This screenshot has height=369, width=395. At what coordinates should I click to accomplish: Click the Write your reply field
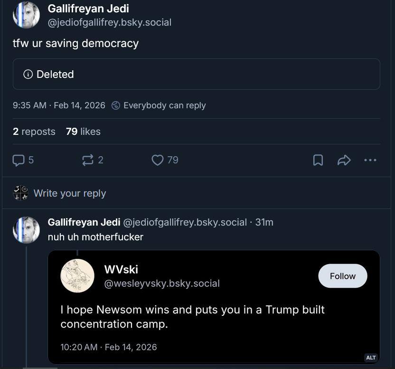click(x=69, y=193)
